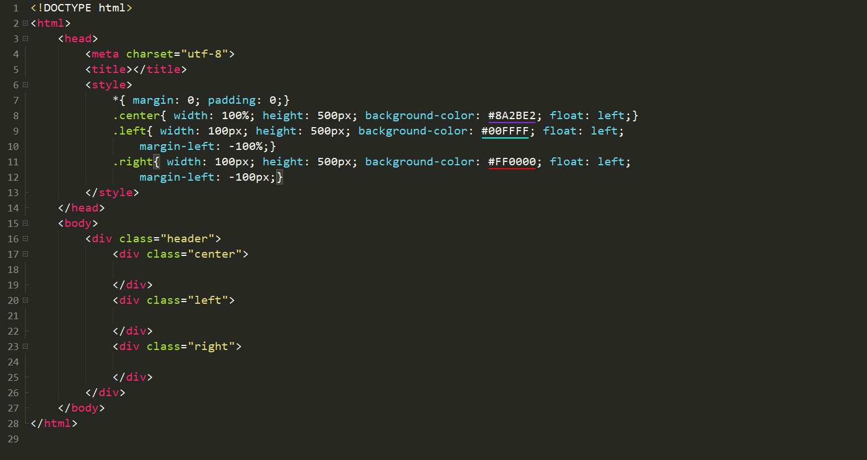The width and height of the screenshot is (867, 460).
Task: Click the closing html tag
Action: (54, 424)
